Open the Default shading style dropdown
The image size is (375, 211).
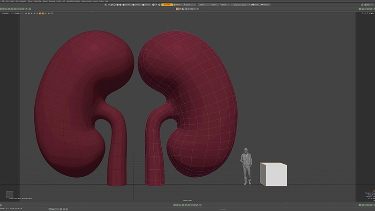point(17,13)
